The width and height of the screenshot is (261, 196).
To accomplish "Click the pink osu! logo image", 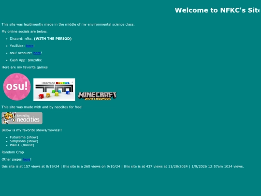I will point(17,87).
